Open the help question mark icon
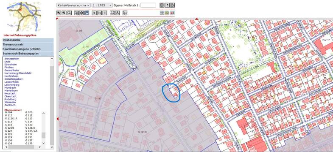This screenshot has height=152, width=333. tap(168, 5)
